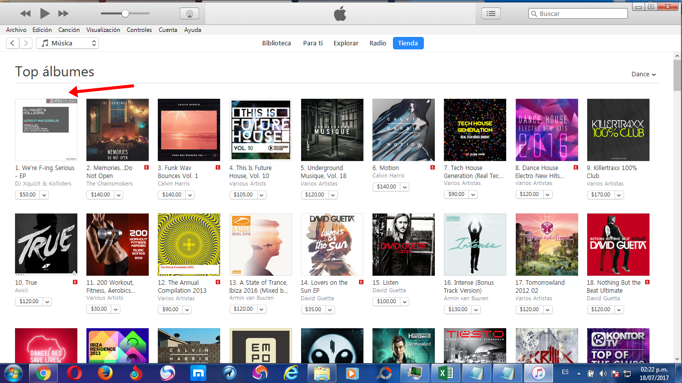This screenshot has width=682, height=383.
Task: Open the Ayuda menu
Action: 193,30
